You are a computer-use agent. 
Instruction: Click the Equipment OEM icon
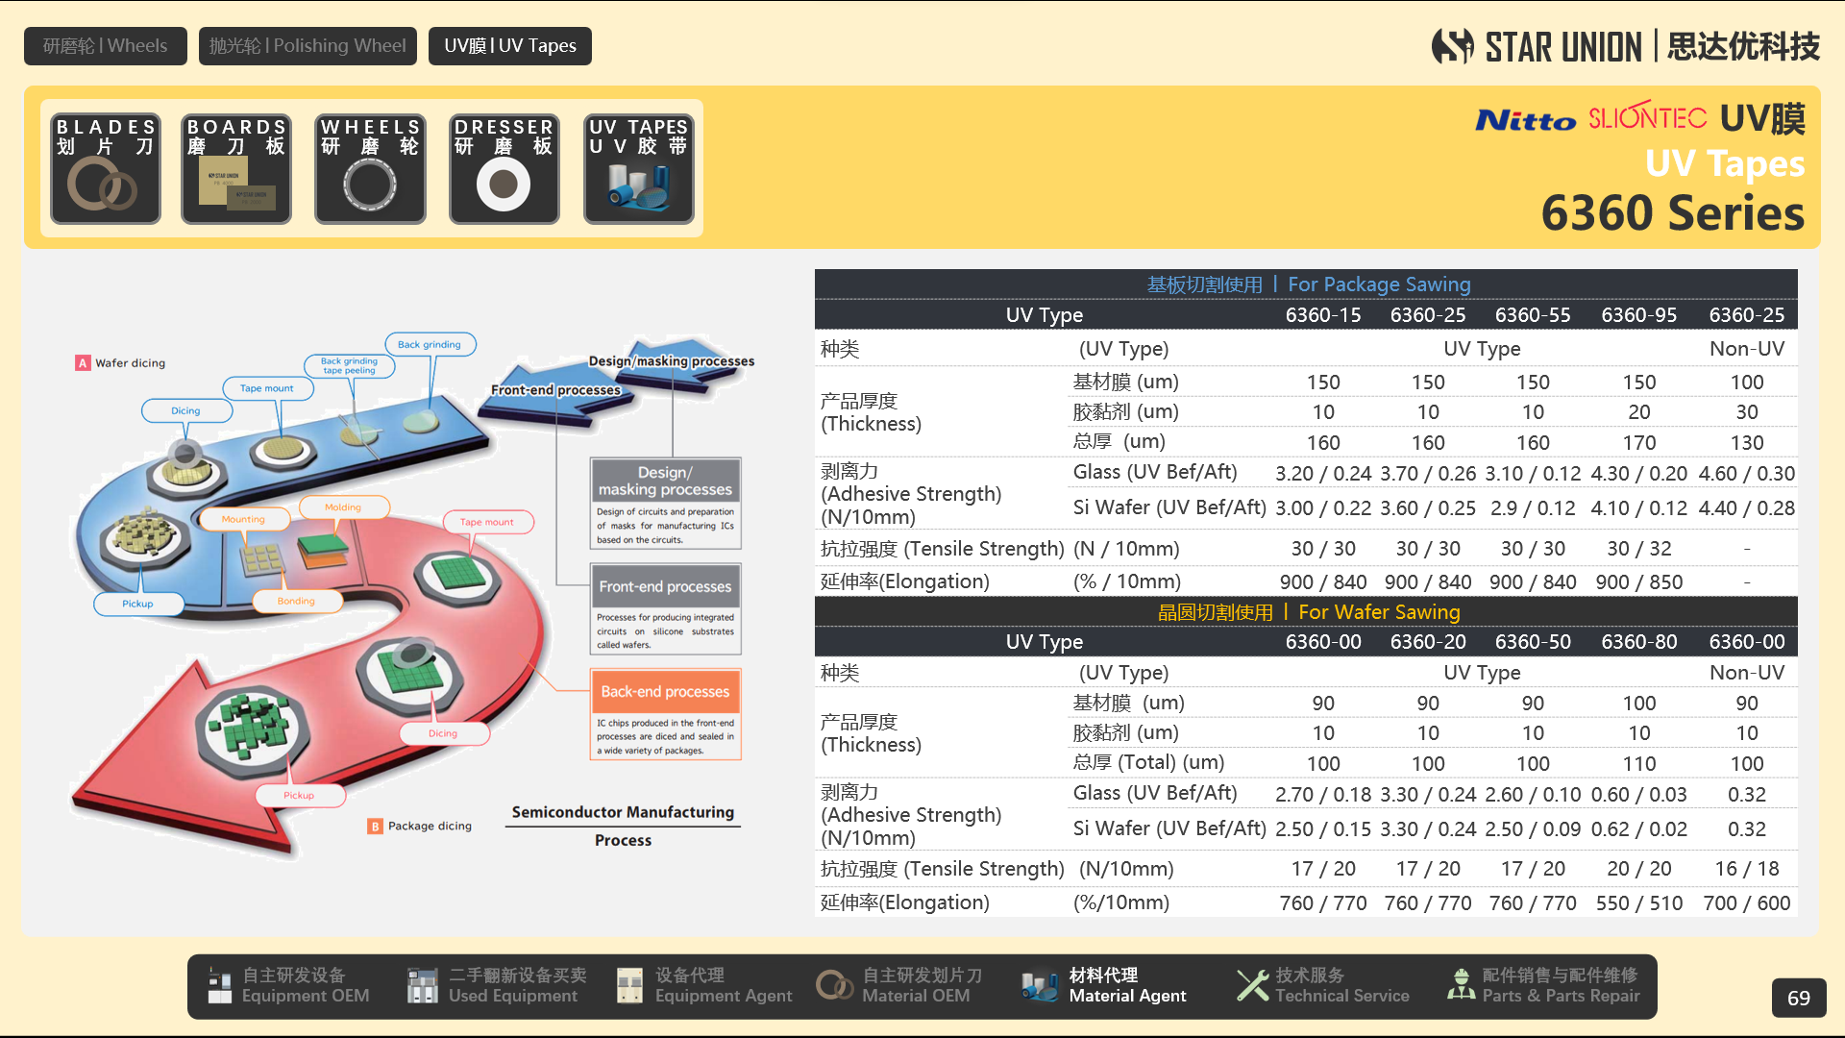(x=220, y=986)
